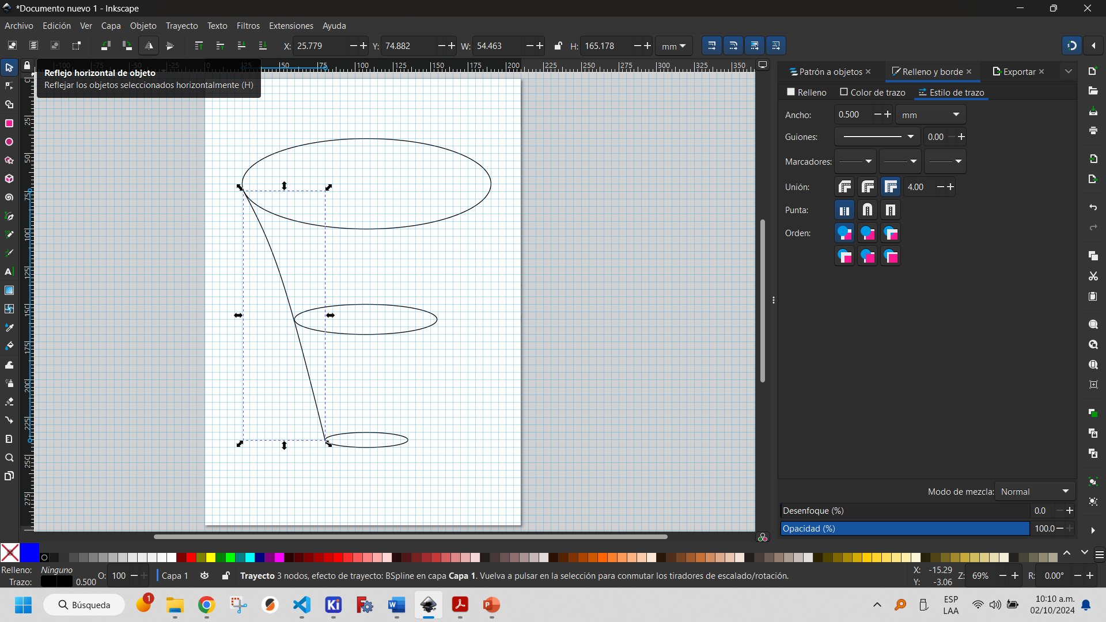Open the Marcadores left dropdown
Screen dimensions: 1106x622
[855, 161]
